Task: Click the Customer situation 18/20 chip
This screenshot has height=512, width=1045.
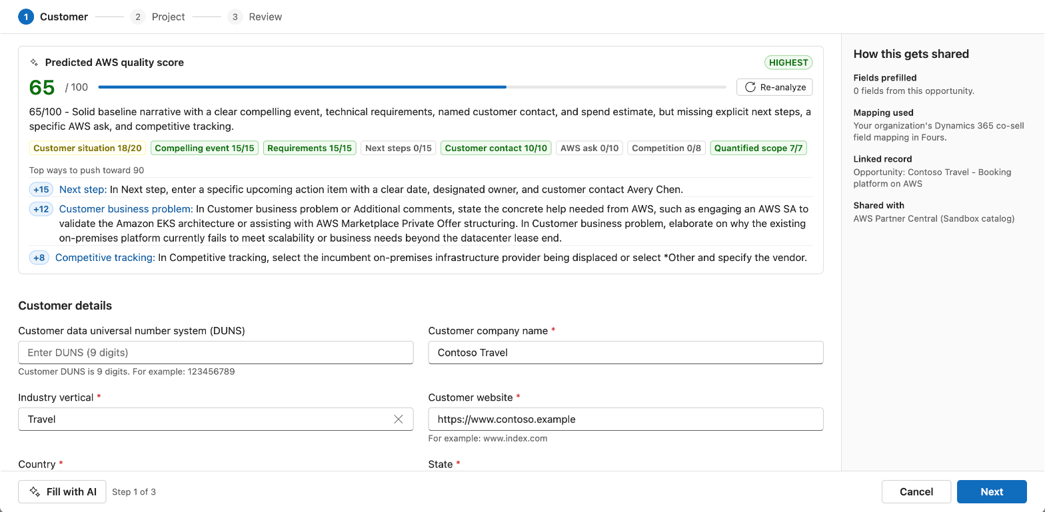Action: point(88,148)
